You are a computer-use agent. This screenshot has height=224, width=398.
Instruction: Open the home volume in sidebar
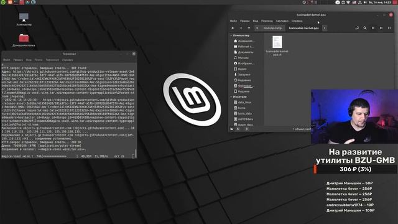[x=240, y=108]
